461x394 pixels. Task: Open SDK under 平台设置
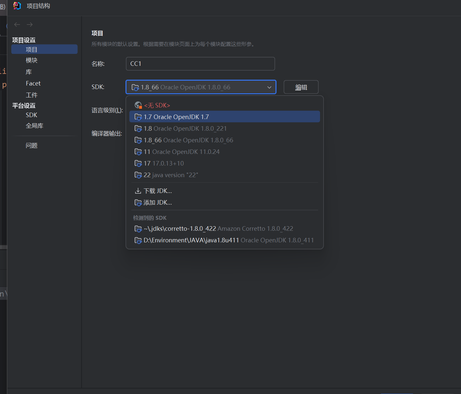32,115
